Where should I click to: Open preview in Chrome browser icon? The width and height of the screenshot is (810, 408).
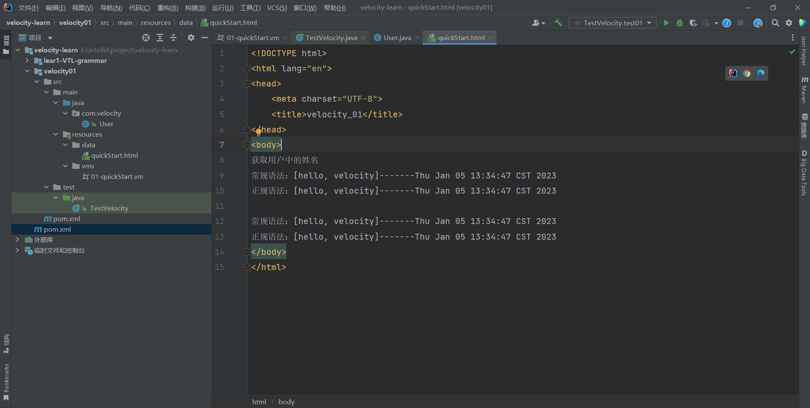747,73
